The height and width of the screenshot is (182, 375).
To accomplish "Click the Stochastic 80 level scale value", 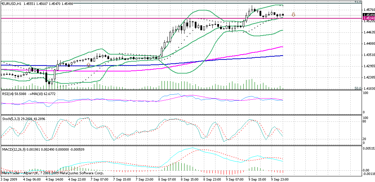I will 365,121.
